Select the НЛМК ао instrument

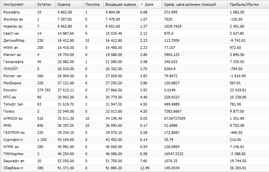[11, 147]
